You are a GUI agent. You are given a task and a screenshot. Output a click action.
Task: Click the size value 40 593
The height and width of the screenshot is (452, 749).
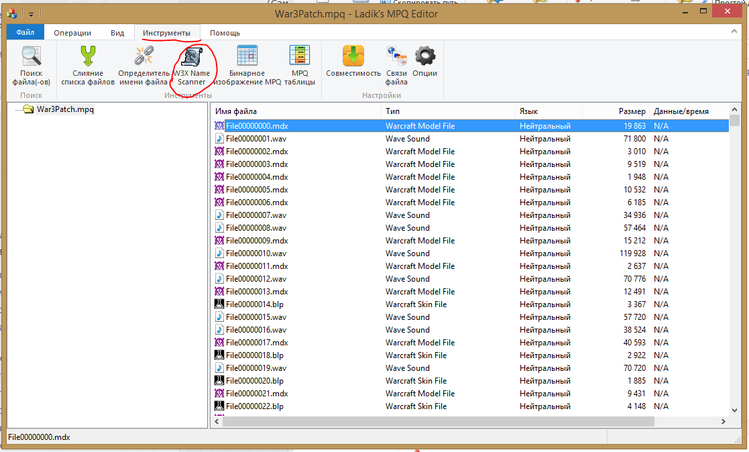coord(634,342)
